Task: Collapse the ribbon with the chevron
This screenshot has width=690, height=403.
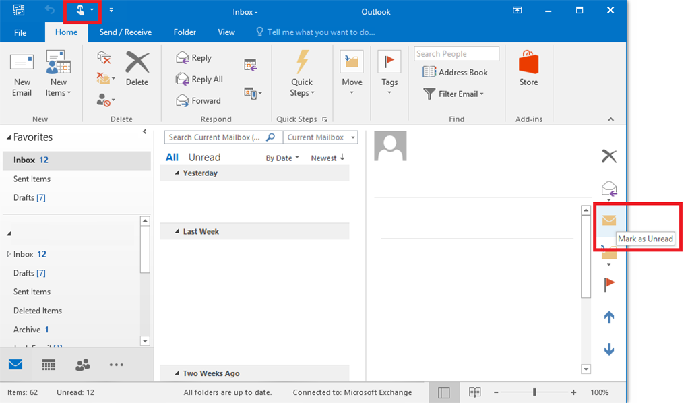Action: click(610, 119)
